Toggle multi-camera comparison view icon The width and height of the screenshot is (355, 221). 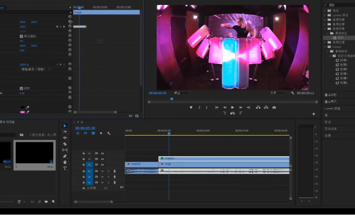point(233,113)
